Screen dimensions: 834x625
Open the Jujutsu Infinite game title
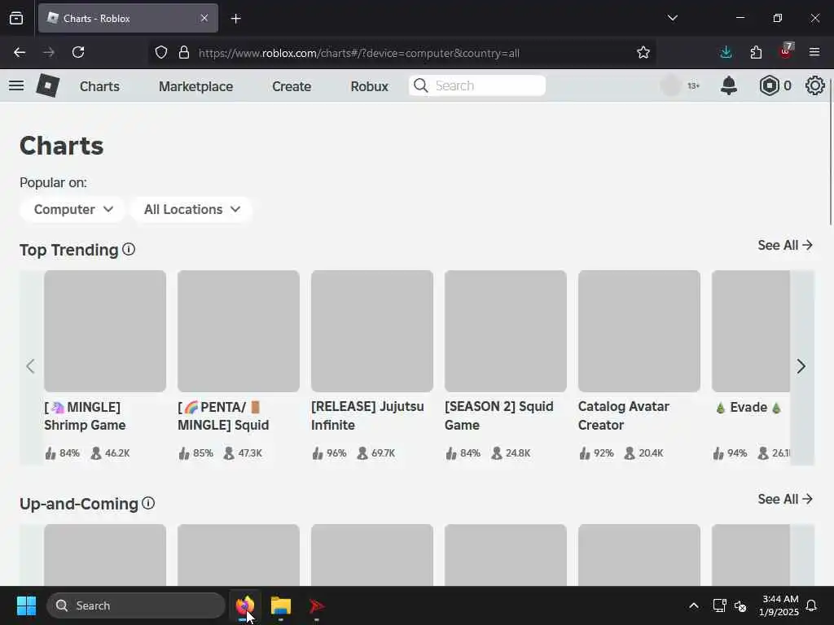point(367,416)
